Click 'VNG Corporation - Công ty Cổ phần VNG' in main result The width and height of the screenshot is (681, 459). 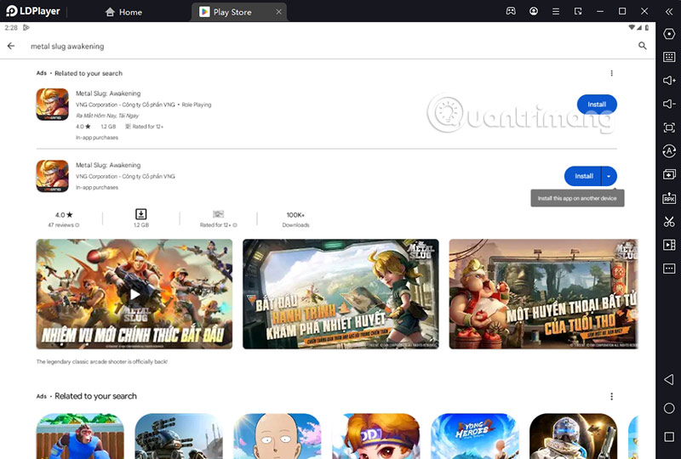[125, 176]
